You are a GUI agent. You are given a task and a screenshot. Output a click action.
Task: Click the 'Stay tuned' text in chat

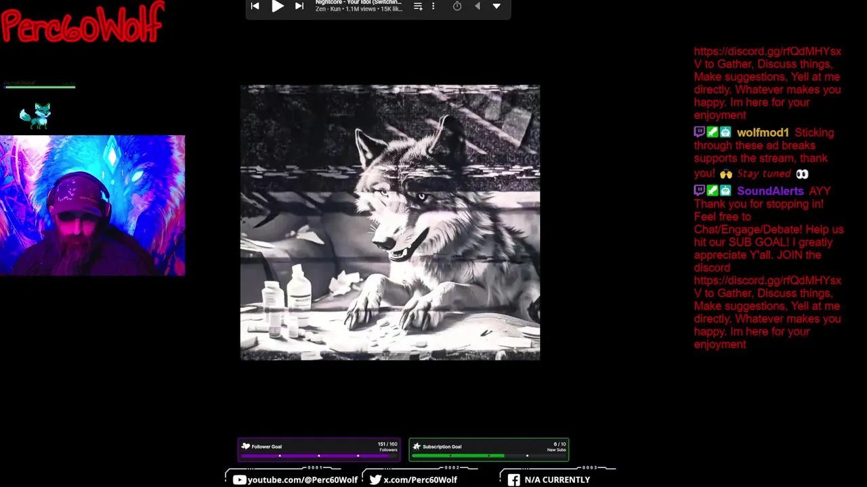click(x=764, y=174)
